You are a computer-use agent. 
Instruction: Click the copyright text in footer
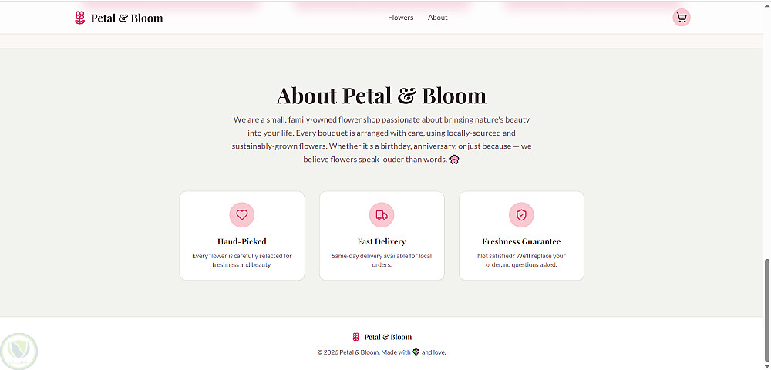point(362,352)
